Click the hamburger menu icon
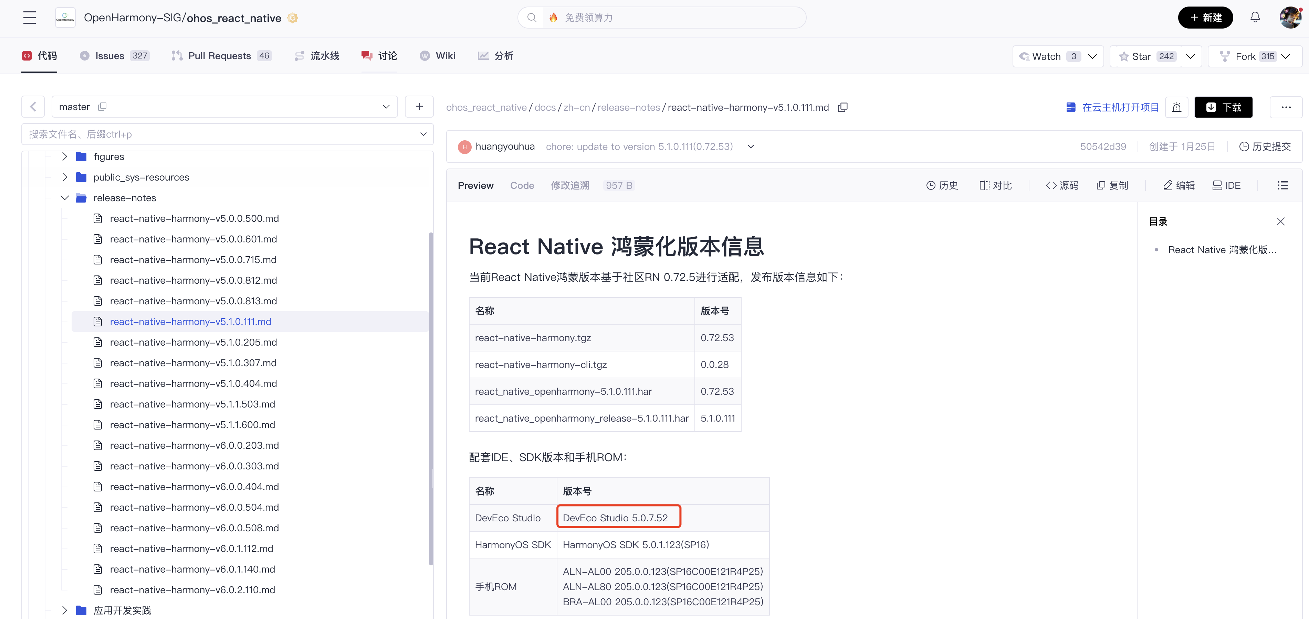 point(29,17)
